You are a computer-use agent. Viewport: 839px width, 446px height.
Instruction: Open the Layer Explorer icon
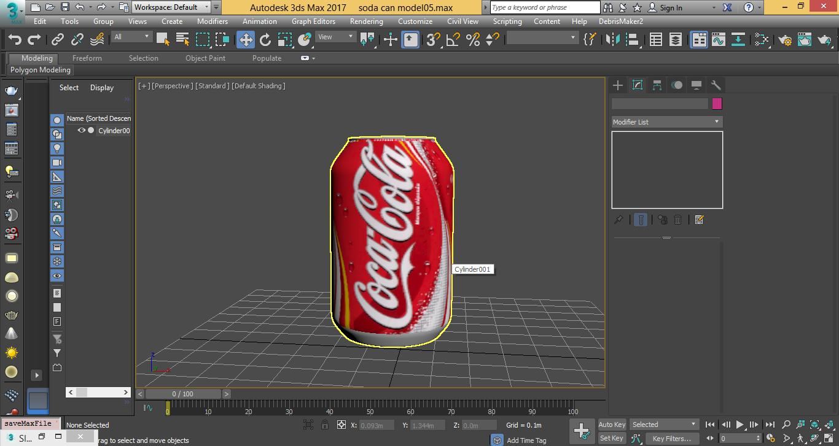tap(676, 40)
